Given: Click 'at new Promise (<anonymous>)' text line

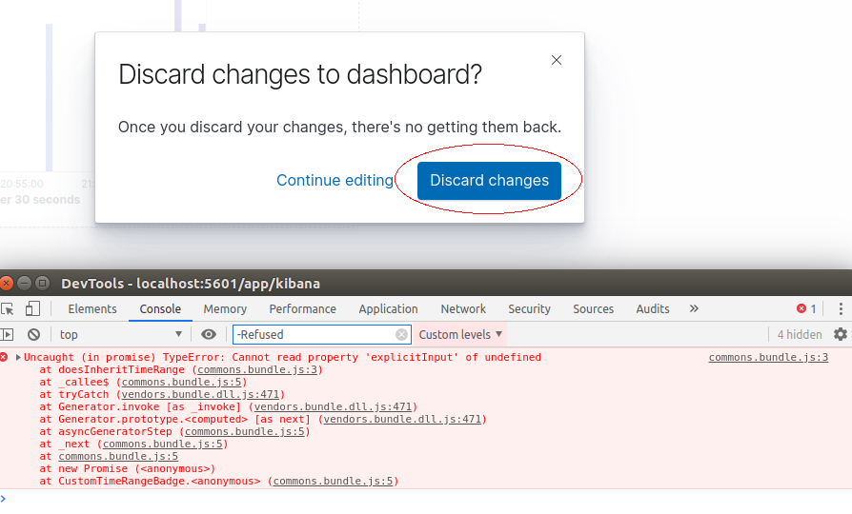Looking at the screenshot, I should click(127, 468).
